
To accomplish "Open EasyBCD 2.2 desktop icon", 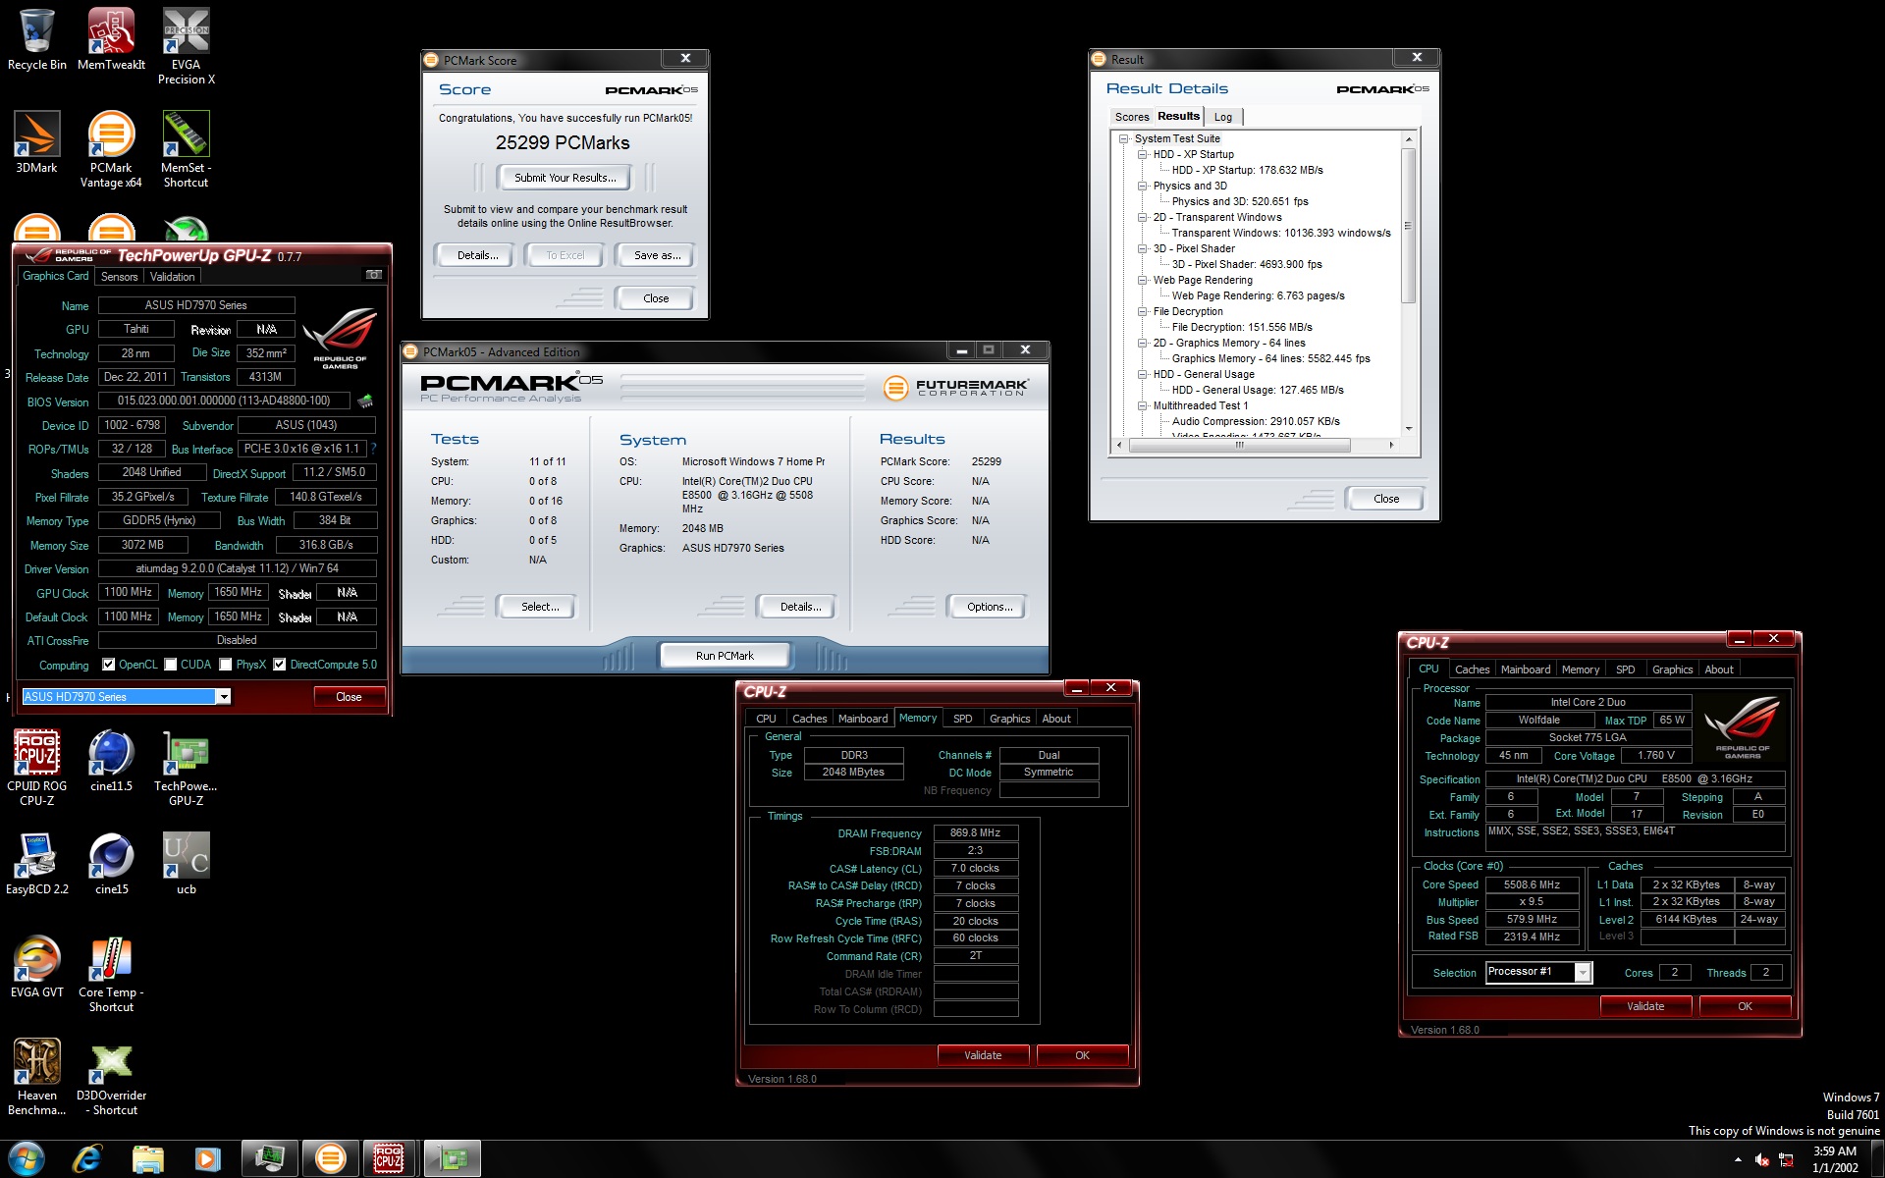I will (36, 864).
